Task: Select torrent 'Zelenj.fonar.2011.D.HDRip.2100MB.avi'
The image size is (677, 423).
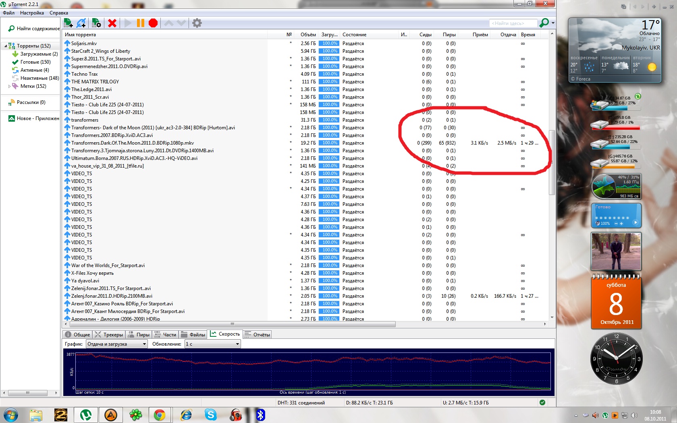Action: coord(112,296)
